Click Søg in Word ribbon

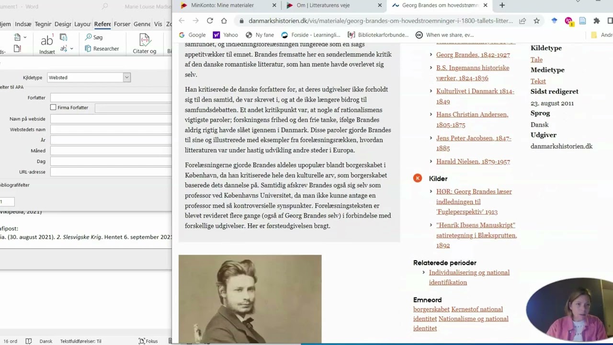(93, 37)
